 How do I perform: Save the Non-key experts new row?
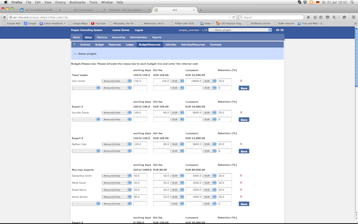pyautogui.click(x=244, y=204)
